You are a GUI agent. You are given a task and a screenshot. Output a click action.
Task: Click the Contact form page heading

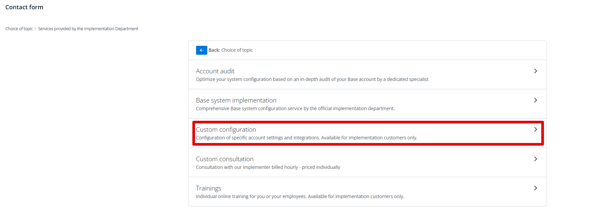24,7
